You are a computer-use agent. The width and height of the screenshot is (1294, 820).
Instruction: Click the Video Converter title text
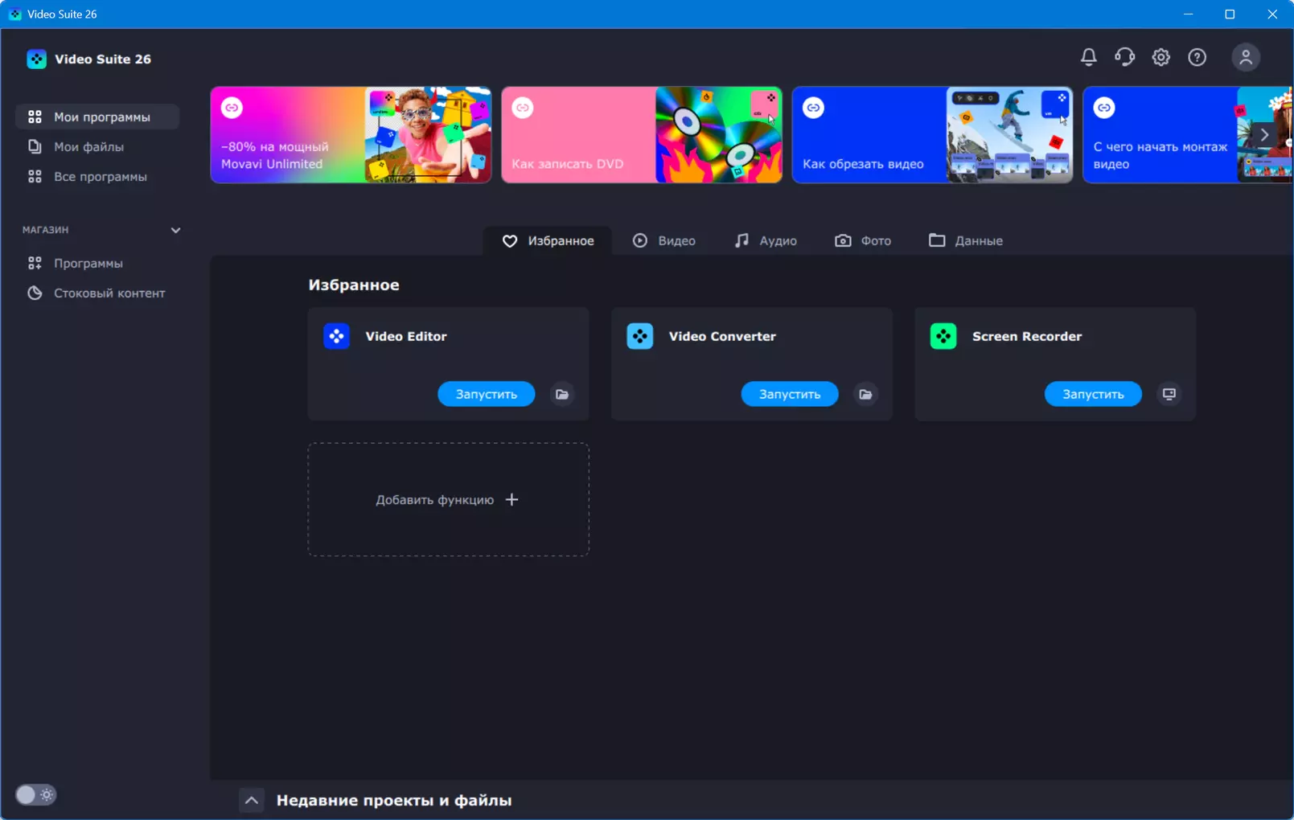point(722,336)
